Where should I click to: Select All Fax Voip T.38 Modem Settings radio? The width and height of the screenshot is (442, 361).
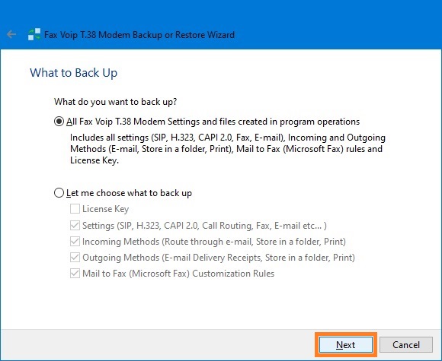[59, 122]
